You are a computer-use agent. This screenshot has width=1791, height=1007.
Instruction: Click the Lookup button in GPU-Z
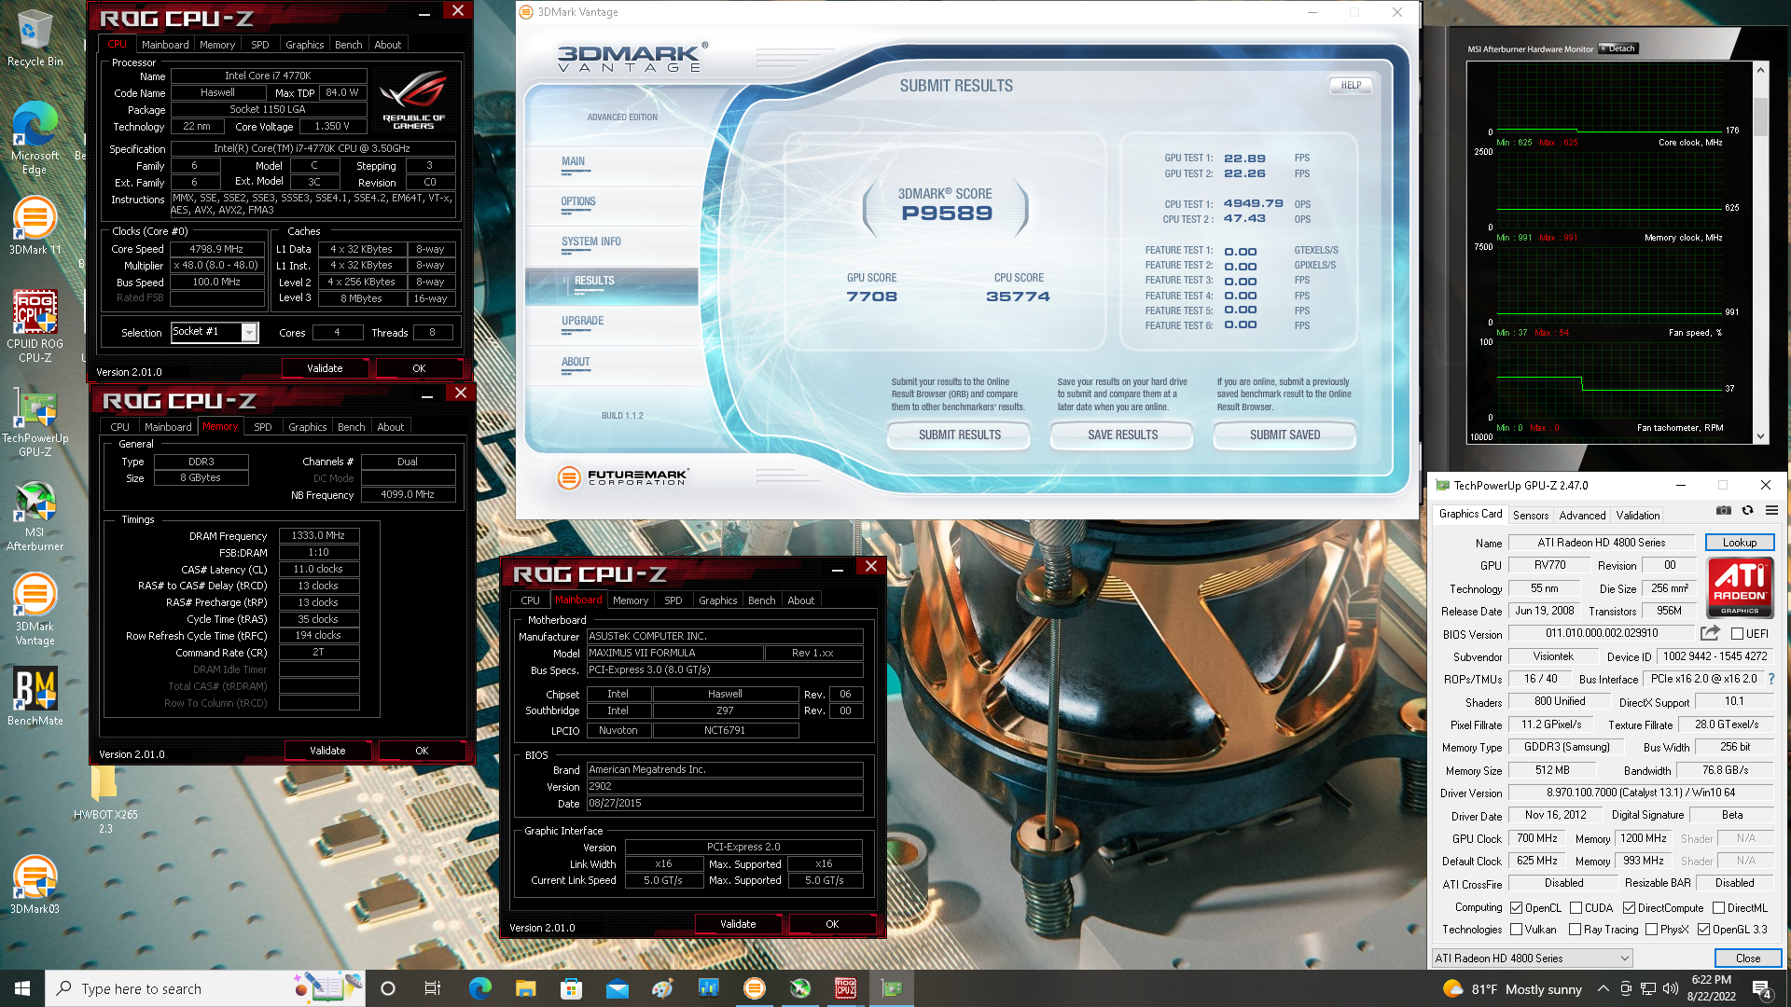click(1739, 543)
